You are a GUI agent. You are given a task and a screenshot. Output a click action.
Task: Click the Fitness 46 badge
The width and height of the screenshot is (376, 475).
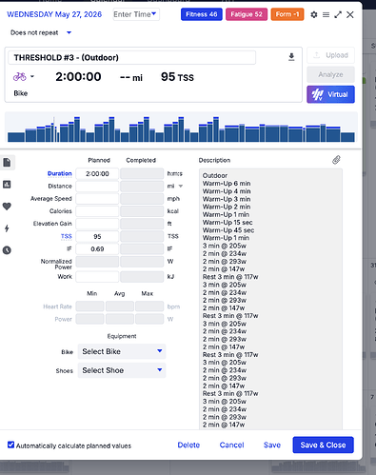click(202, 14)
